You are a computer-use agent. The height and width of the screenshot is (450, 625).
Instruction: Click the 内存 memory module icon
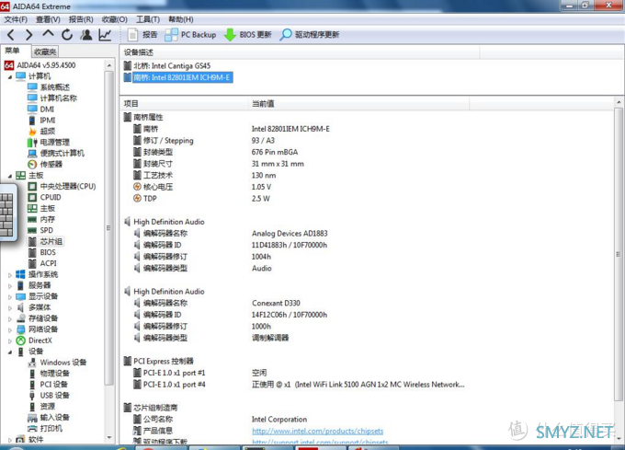[x=32, y=219]
